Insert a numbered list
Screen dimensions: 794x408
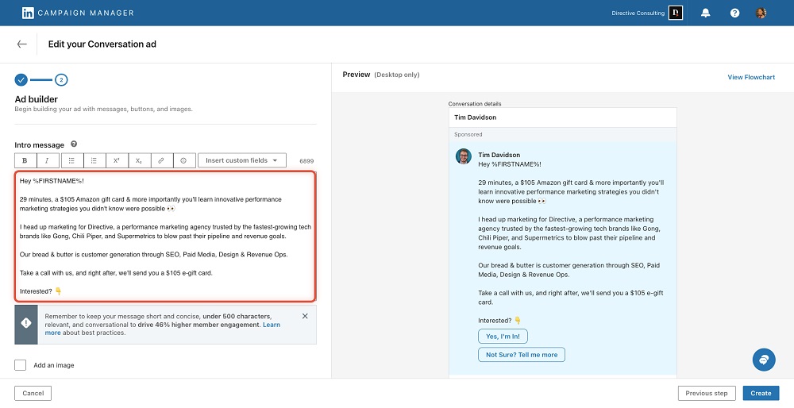coord(94,160)
